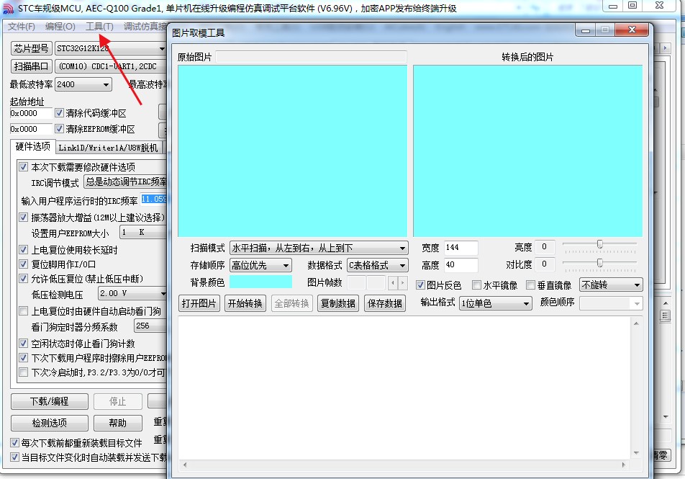The height and width of the screenshot is (479, 685).
Task: Toggle 下次下载用户程序时擦除用户EEPROM checkbox
Action: point(24,358)
